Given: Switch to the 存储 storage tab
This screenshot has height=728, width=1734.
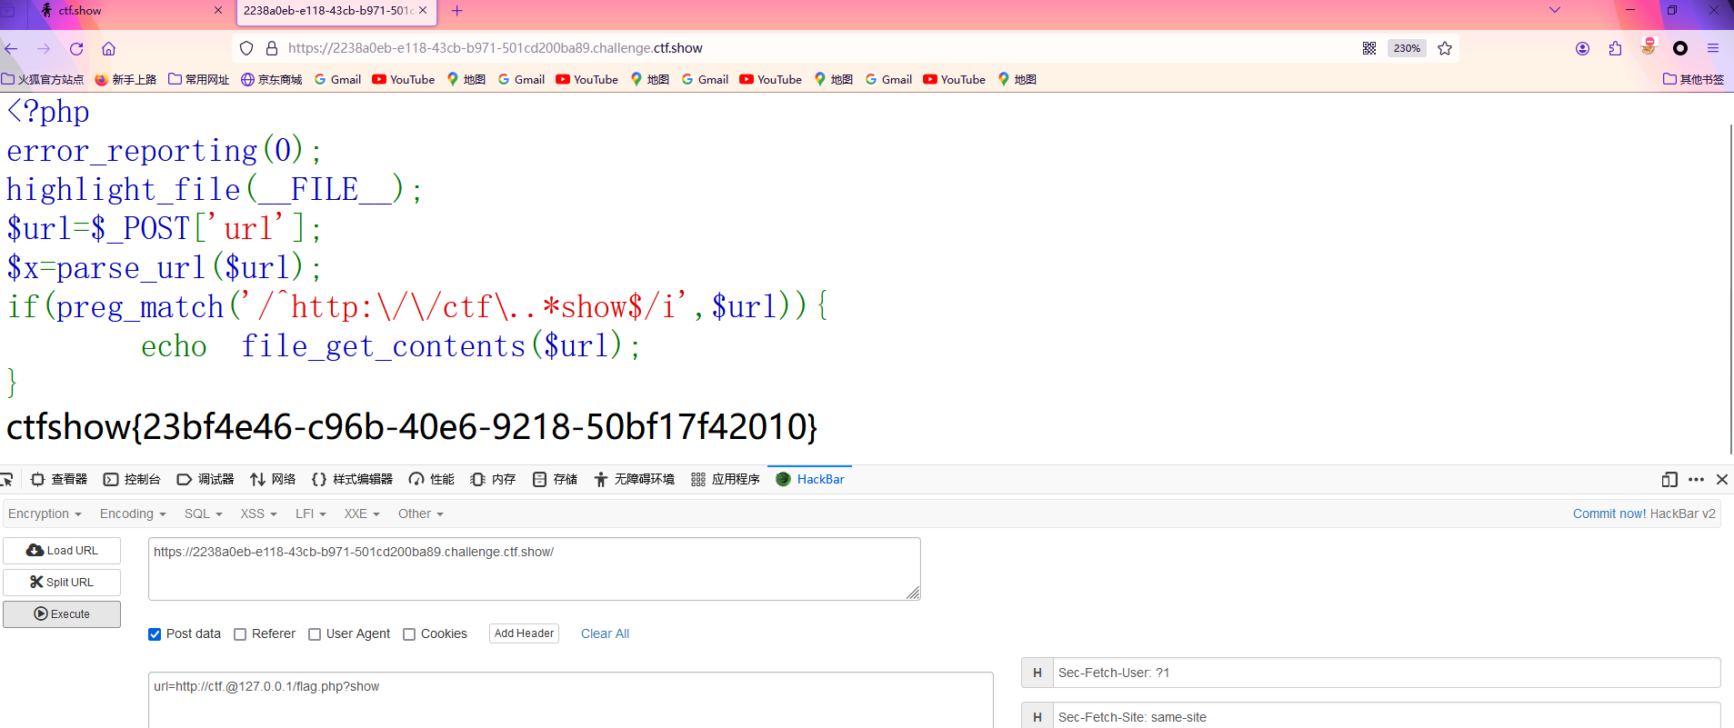Looking at the screenshot, I should (555, 479).
